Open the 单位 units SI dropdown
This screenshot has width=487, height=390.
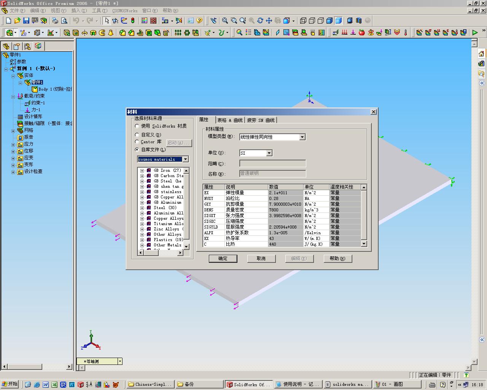(x=269, y=153)
